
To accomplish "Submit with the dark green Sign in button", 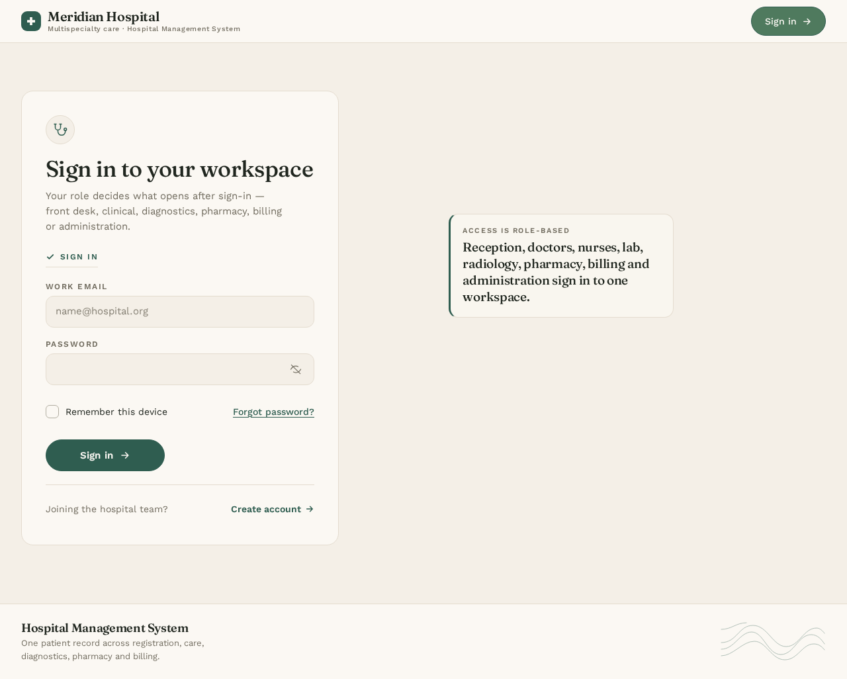I will [x=105, y=455].
